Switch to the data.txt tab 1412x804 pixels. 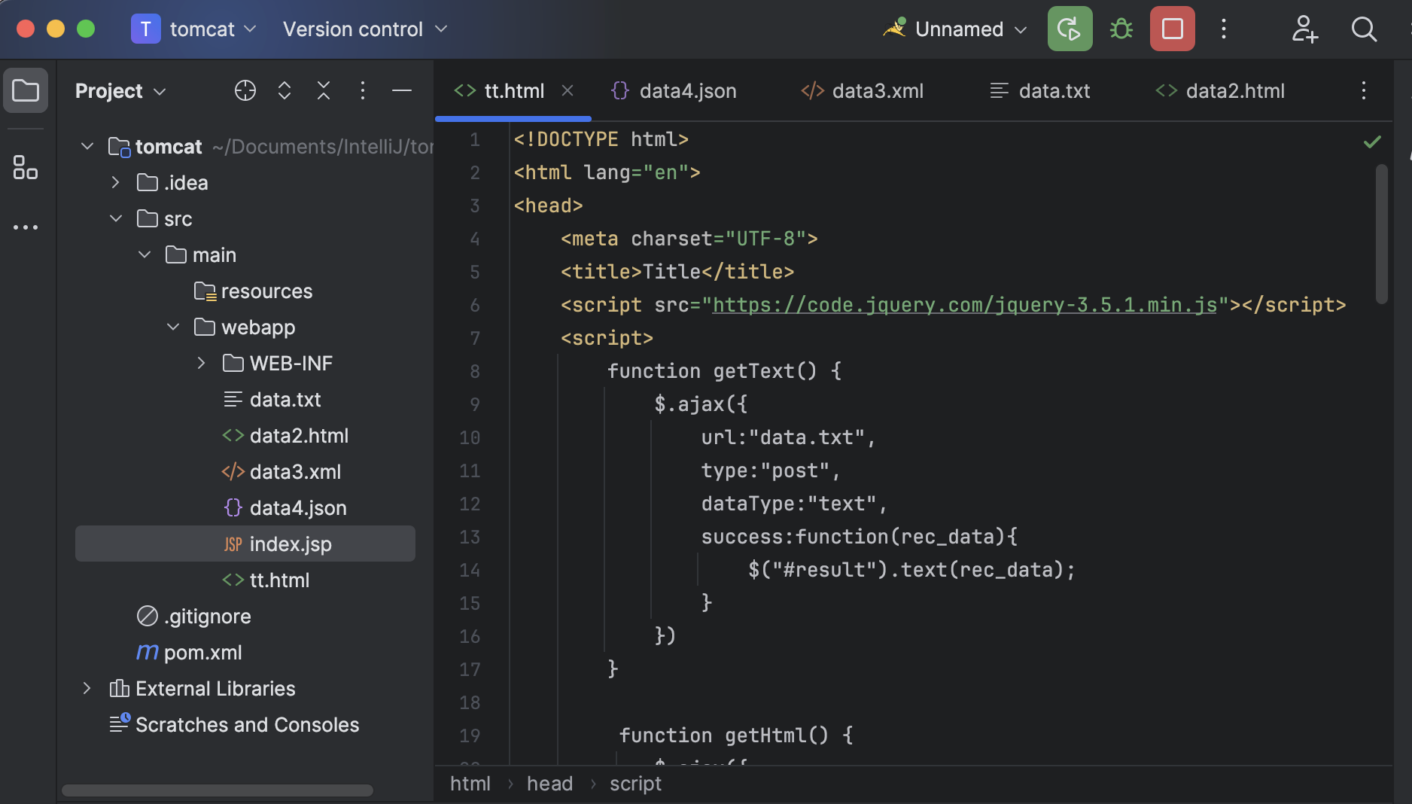[x=1040, y=91]
